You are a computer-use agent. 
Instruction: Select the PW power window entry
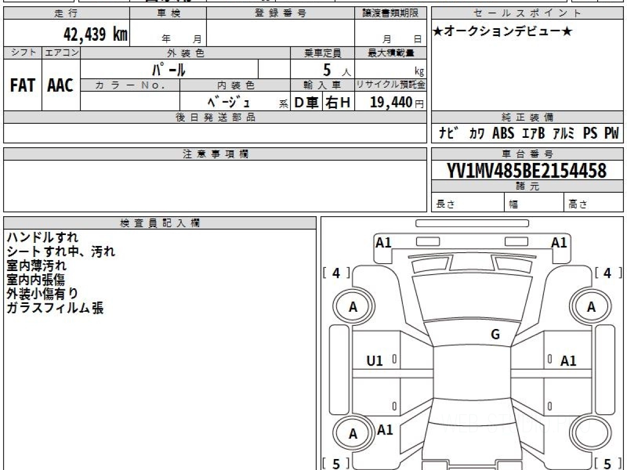(x=611, y=133)
